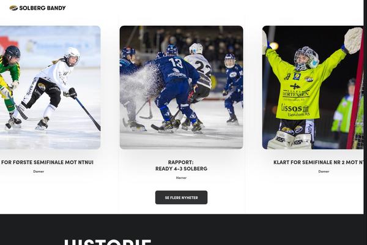This screenshot has width=367, height=245.
Task: Click the Lissos Eiendom sponsor logo
Action: pos(295,110)
